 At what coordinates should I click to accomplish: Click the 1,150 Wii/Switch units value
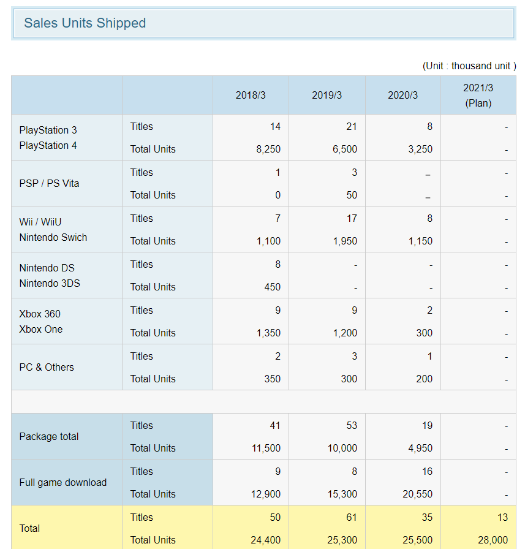(420, 241)
